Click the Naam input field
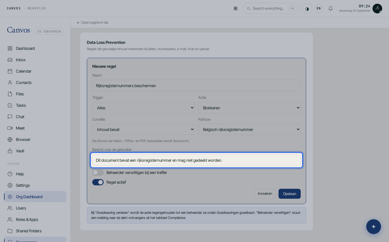The image size is (389, 242). 196,86
